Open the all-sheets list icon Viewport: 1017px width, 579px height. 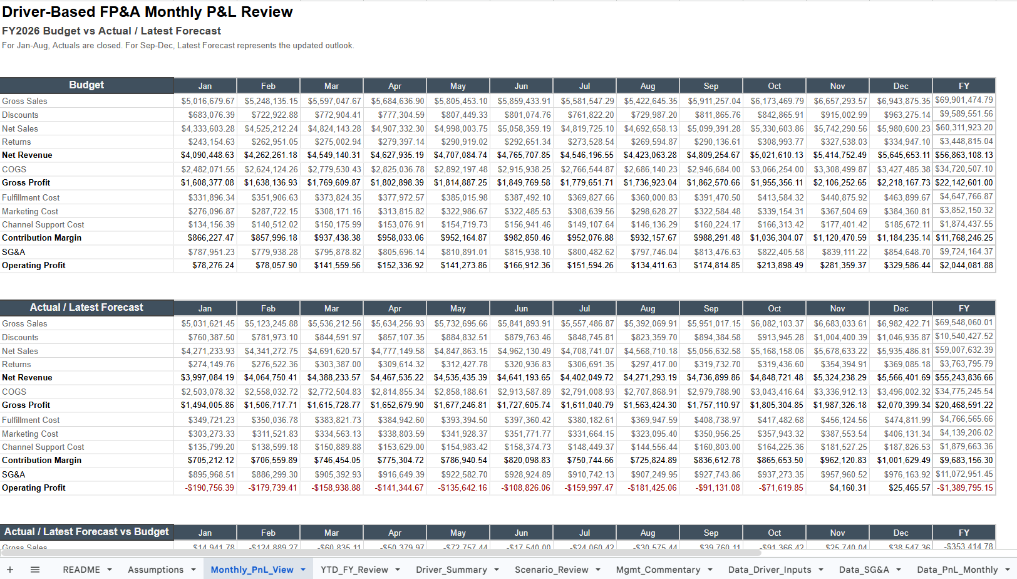(x=34, y=570)
